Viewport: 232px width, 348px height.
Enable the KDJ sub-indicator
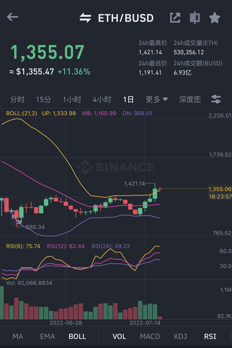point(180,336)
